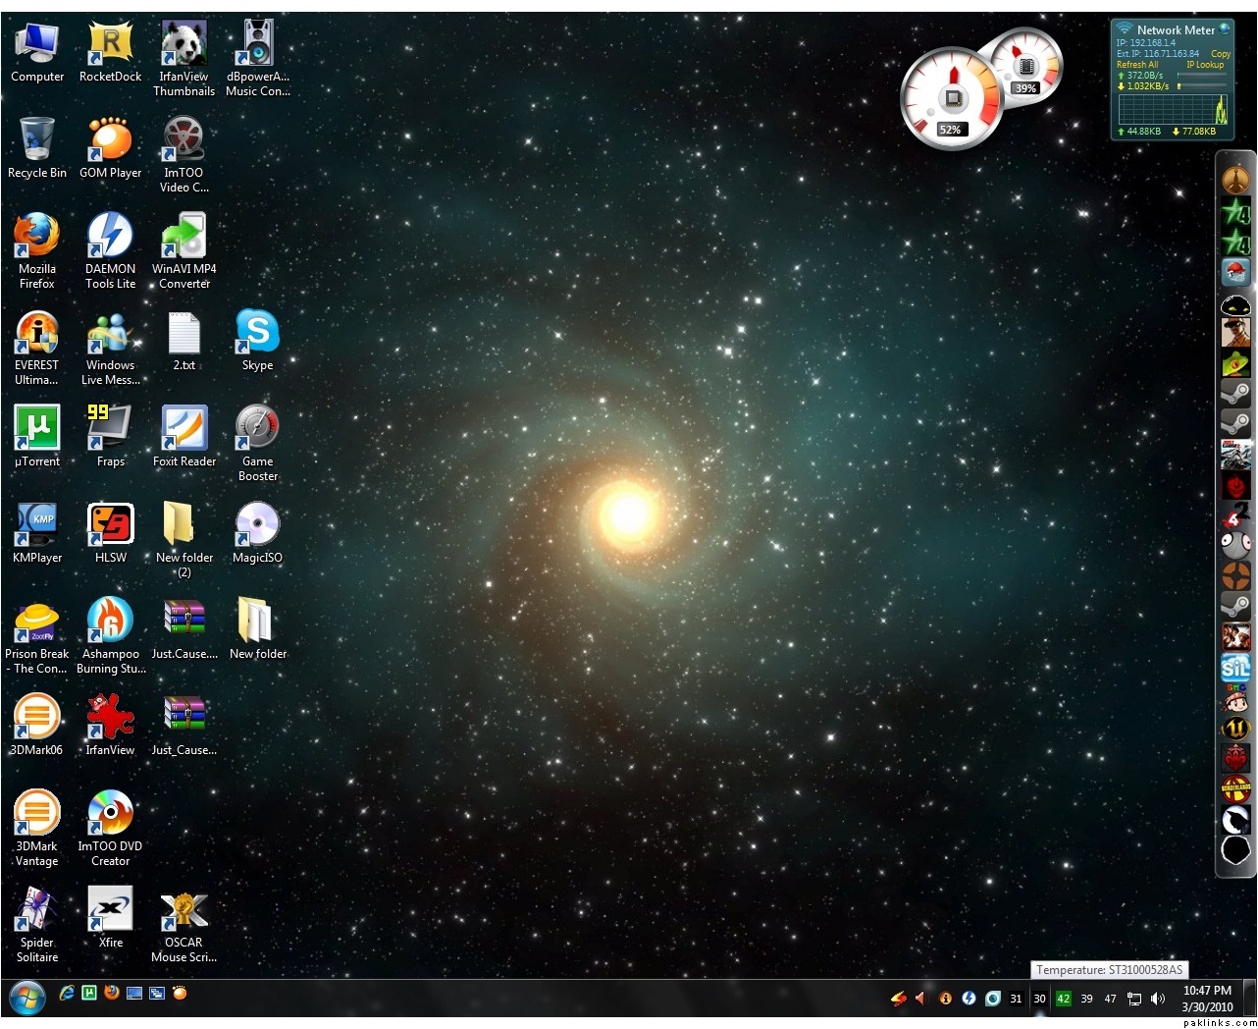
Task: Open the Game Booster icon
Action: tap(257, 429)
